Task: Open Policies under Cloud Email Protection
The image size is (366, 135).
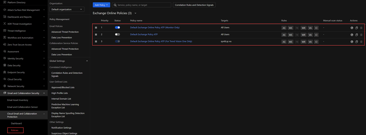Action: click(15, 131)
